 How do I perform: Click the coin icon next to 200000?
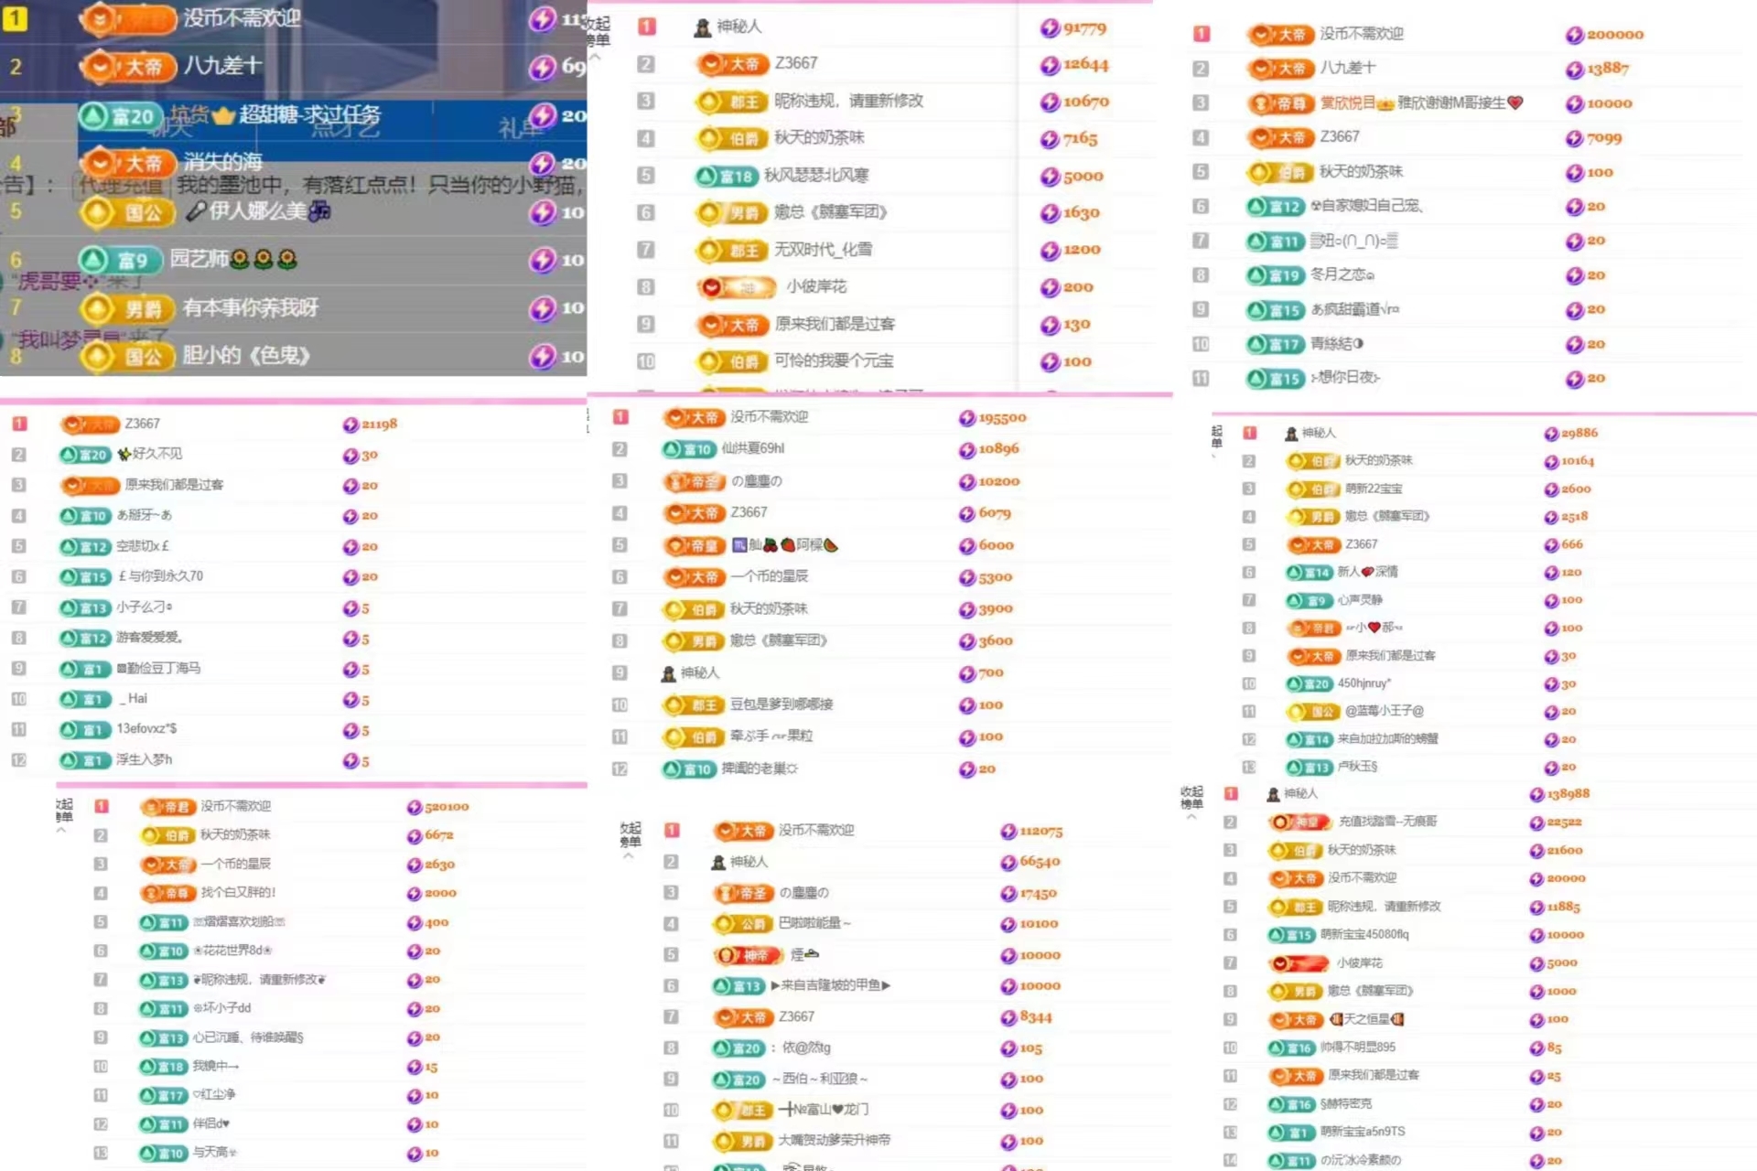coord(1574,35)
